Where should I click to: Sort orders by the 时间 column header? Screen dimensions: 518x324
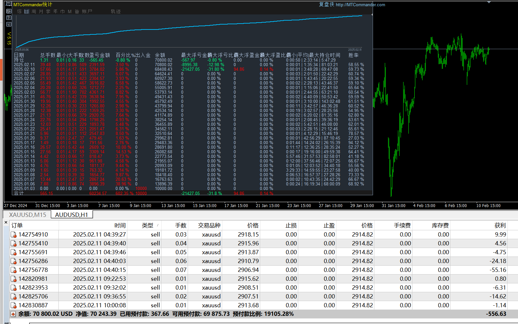(x=120, y=225)
